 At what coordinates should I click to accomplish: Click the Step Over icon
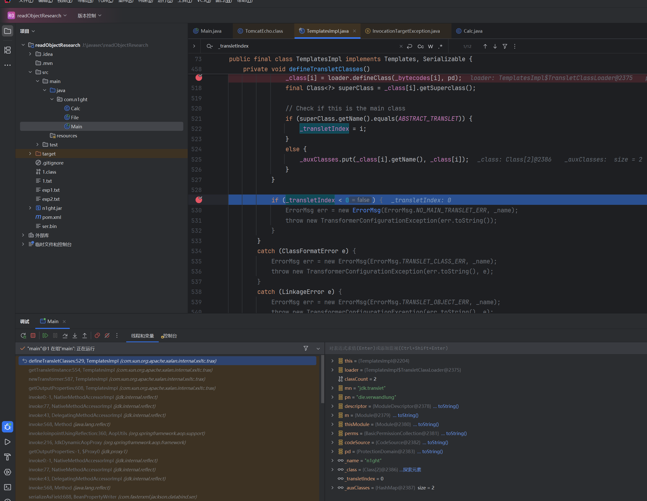tap(65, 335)
